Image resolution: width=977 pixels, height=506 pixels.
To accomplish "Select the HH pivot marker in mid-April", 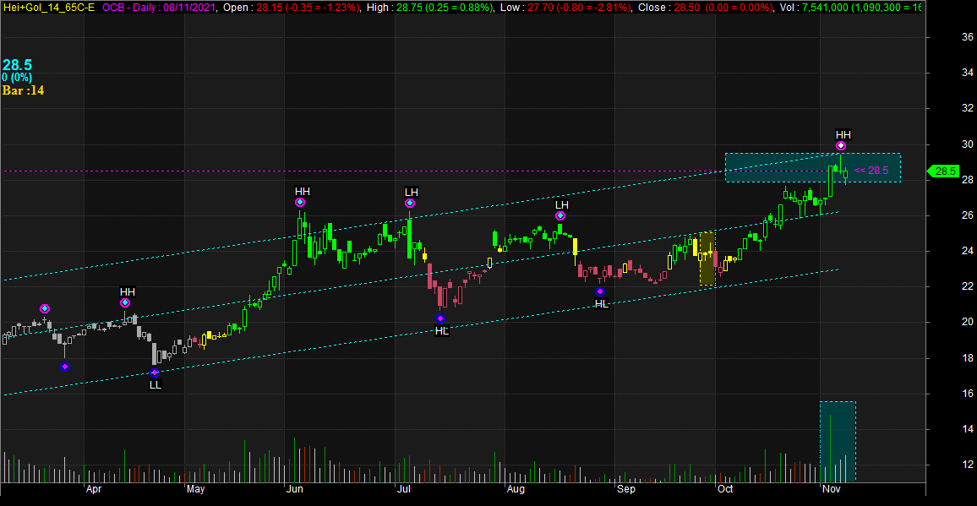I will click(125, 302).
